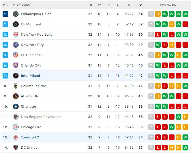The width and height of the screenshot is (192, 153).
Task: Click the Miền Đông conference header
Action: [21, 5]
